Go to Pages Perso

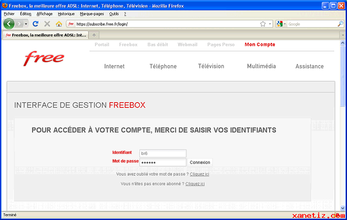click(x=221, y=44)
